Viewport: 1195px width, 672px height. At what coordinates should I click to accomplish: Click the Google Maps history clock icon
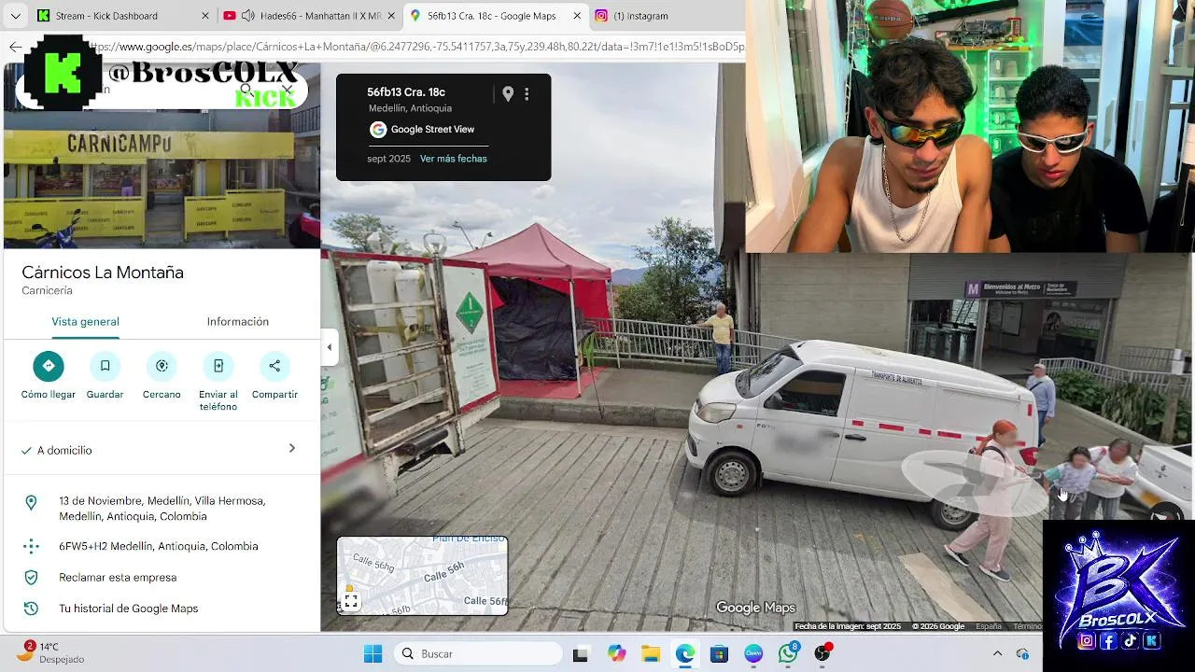click(x=31, y=609)
